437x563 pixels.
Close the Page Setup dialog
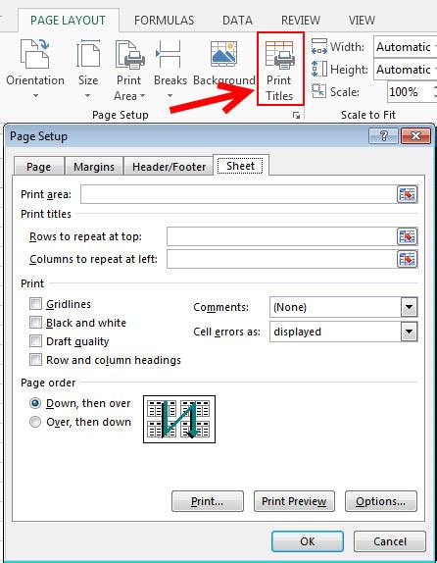click(x=415, y=136)
